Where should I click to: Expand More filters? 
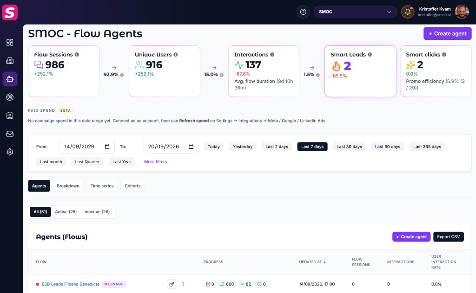click(155, 162)
